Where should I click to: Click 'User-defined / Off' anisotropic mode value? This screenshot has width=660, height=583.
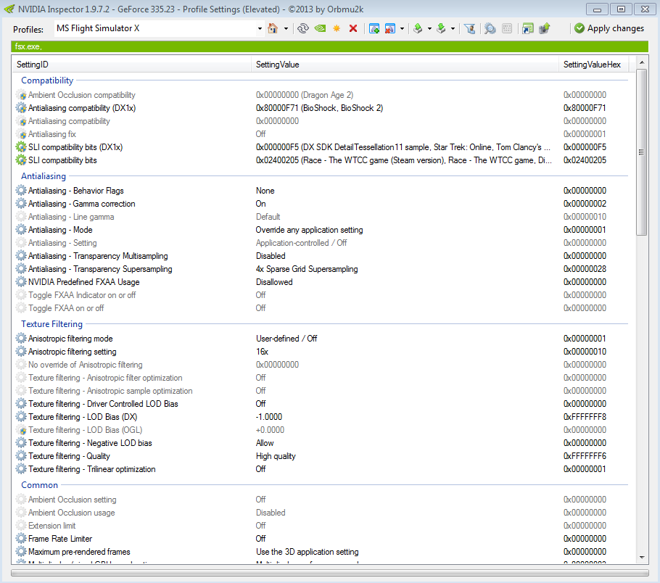pyautogui.click(x=286, y=339)
